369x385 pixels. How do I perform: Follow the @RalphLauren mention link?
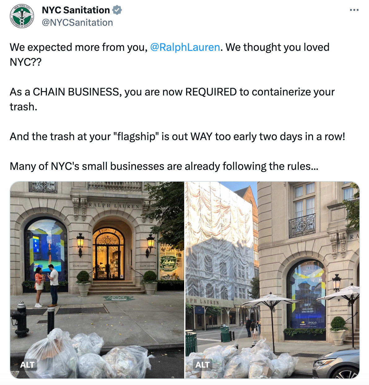tap(185, 47)
